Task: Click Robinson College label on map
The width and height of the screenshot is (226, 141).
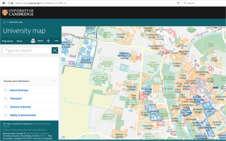Action: pos(131,88)
